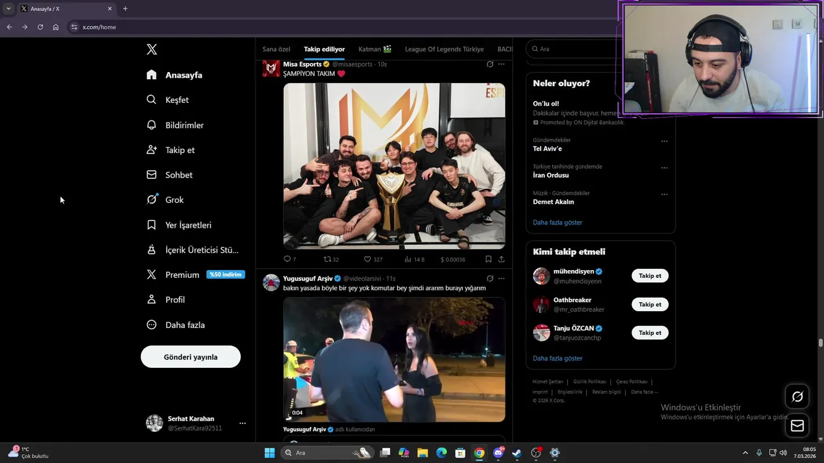Open OBS Studio from the taskbar
The height and width of the screenshot is (463, 824).
tap(536, 453)
